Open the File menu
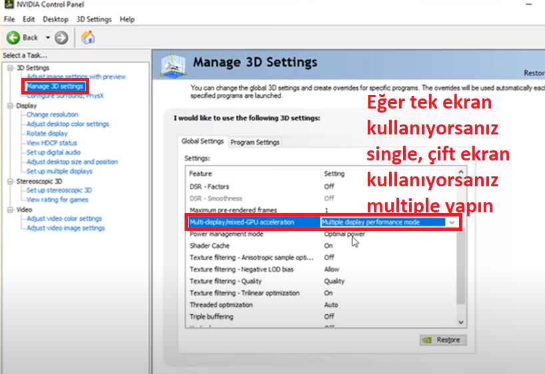This screenshot has height=374, width=545. click(9, 19)
